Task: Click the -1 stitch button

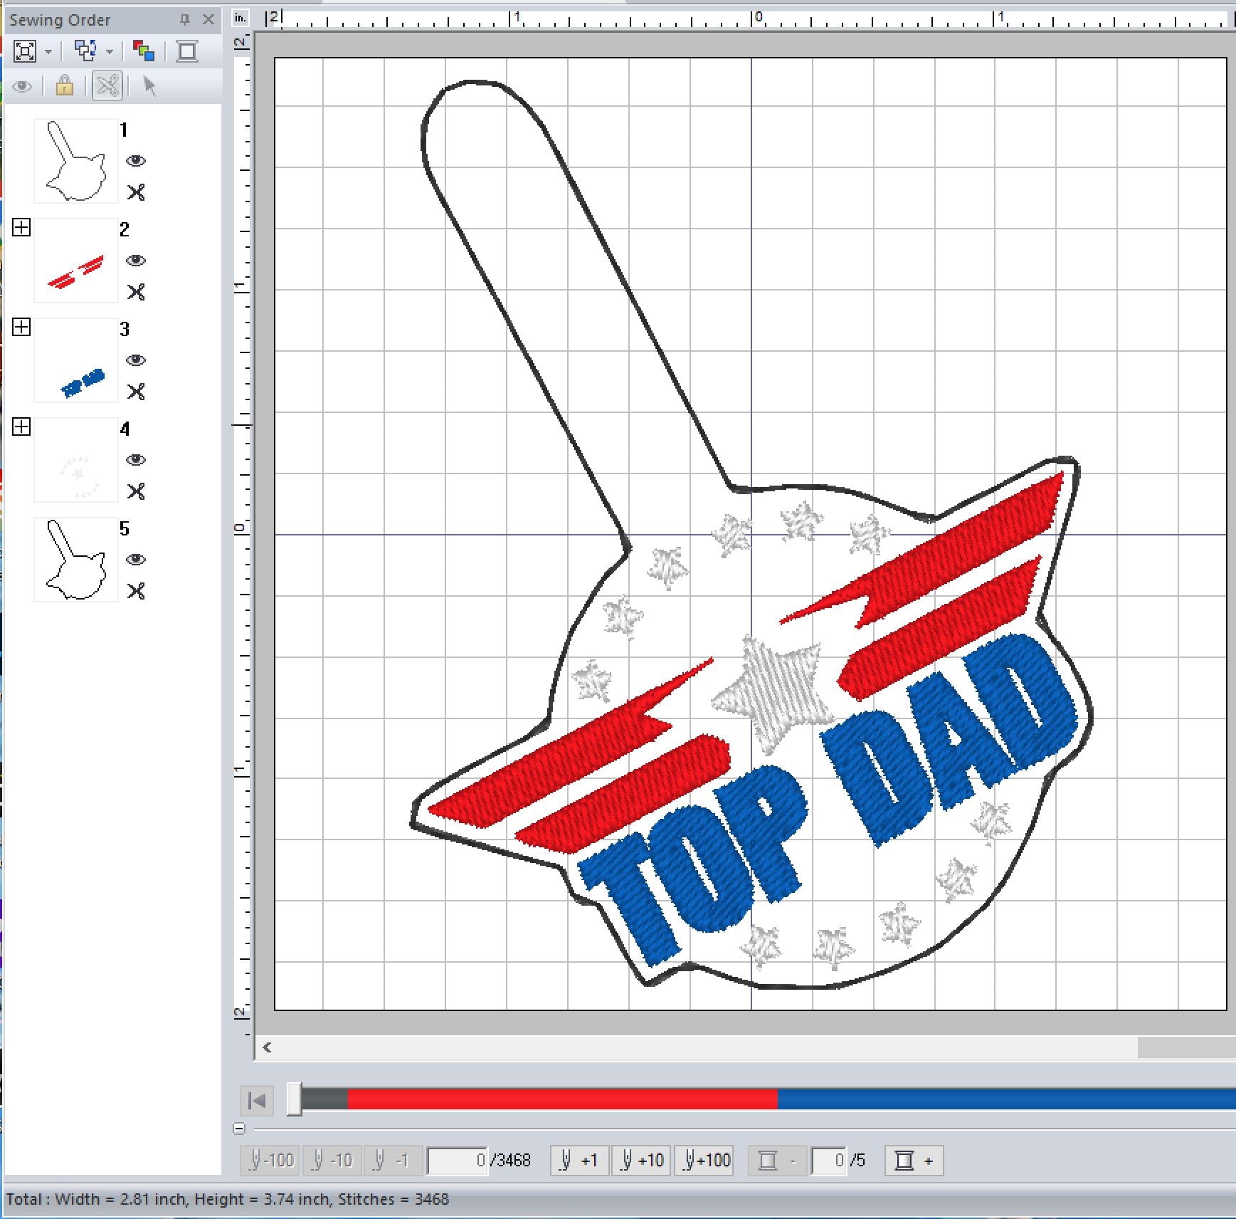Action: coord(393,1161)
